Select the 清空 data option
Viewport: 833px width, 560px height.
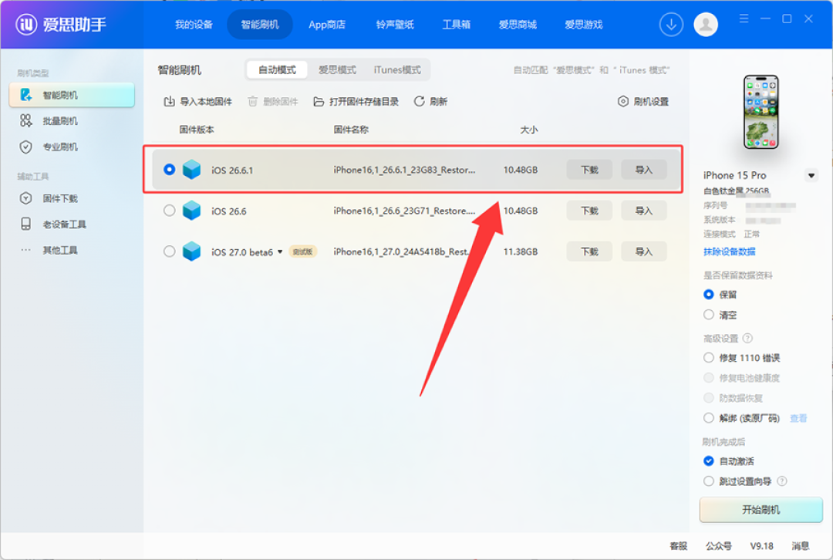[x=709, y=315]
